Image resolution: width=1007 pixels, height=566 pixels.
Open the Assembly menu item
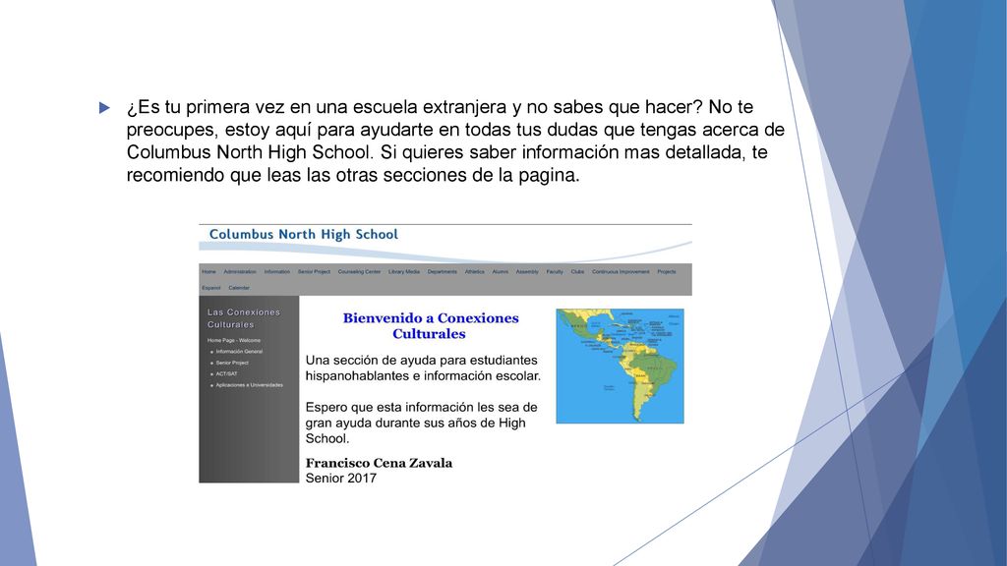point(527,272)
